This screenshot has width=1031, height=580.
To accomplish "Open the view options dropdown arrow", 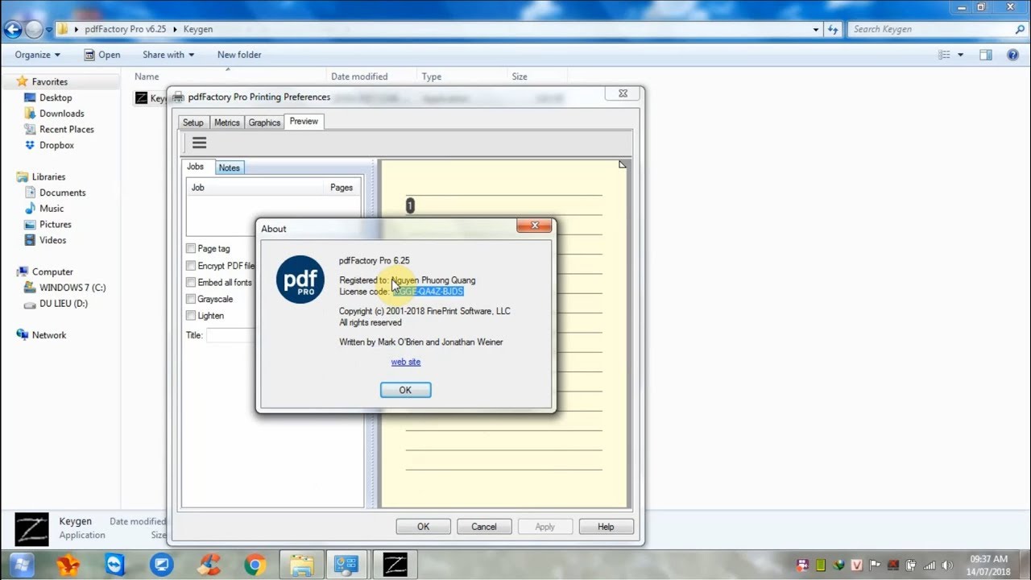I will [x=961, y=55].
